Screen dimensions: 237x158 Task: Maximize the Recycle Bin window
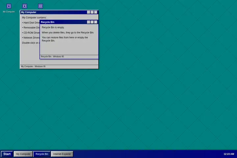point(92,22)
